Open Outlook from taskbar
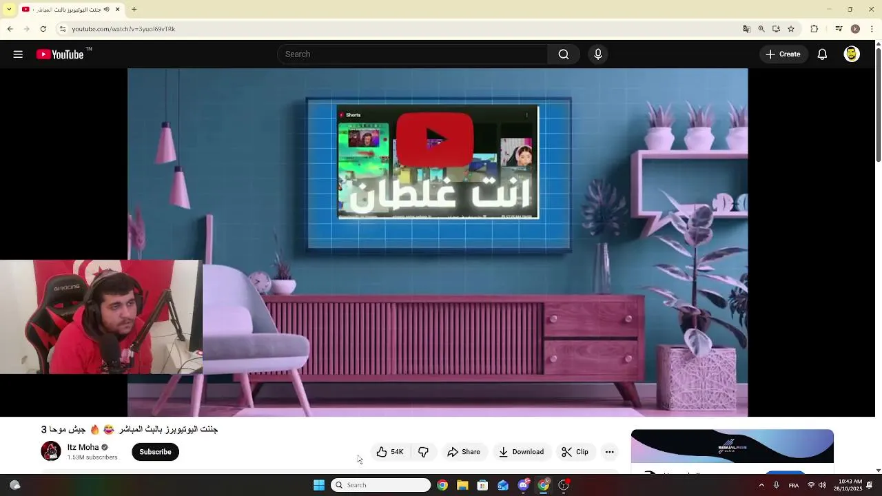Image resolution: width=882 pixels, height=496 pixels. coord(503,485)
